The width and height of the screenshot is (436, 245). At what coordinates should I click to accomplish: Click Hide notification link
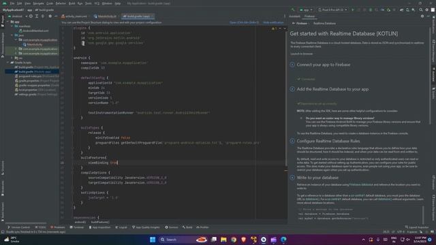[273, 22]
